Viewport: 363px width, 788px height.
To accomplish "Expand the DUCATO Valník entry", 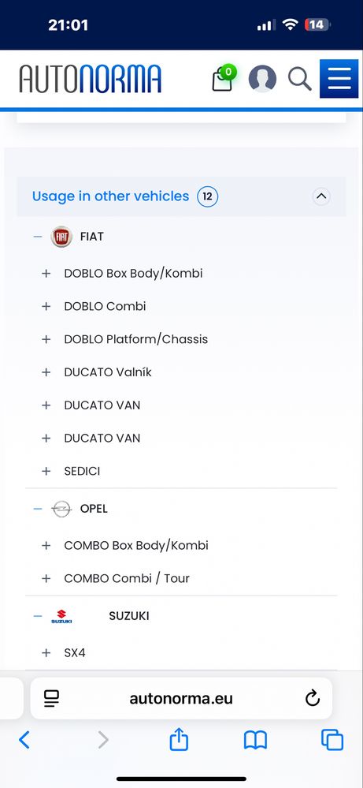I will (46, 372).
